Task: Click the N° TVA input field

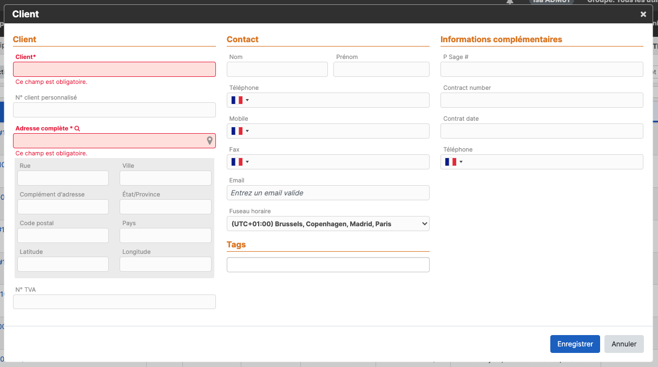Action: click(114, 302)
